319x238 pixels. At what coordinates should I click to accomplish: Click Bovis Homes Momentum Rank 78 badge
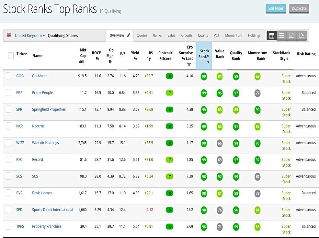tap(257, 193)
